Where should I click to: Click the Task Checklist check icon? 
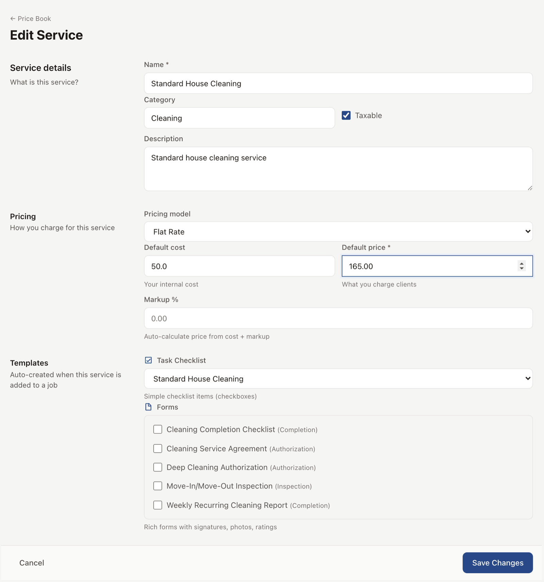point(148,360)
